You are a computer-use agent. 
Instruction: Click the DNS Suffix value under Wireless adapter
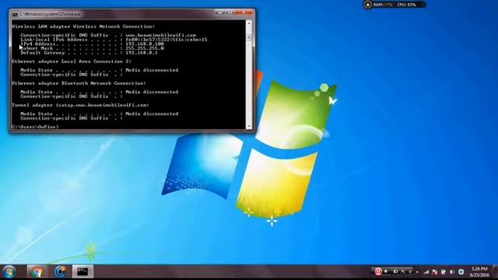click(161, 35)
